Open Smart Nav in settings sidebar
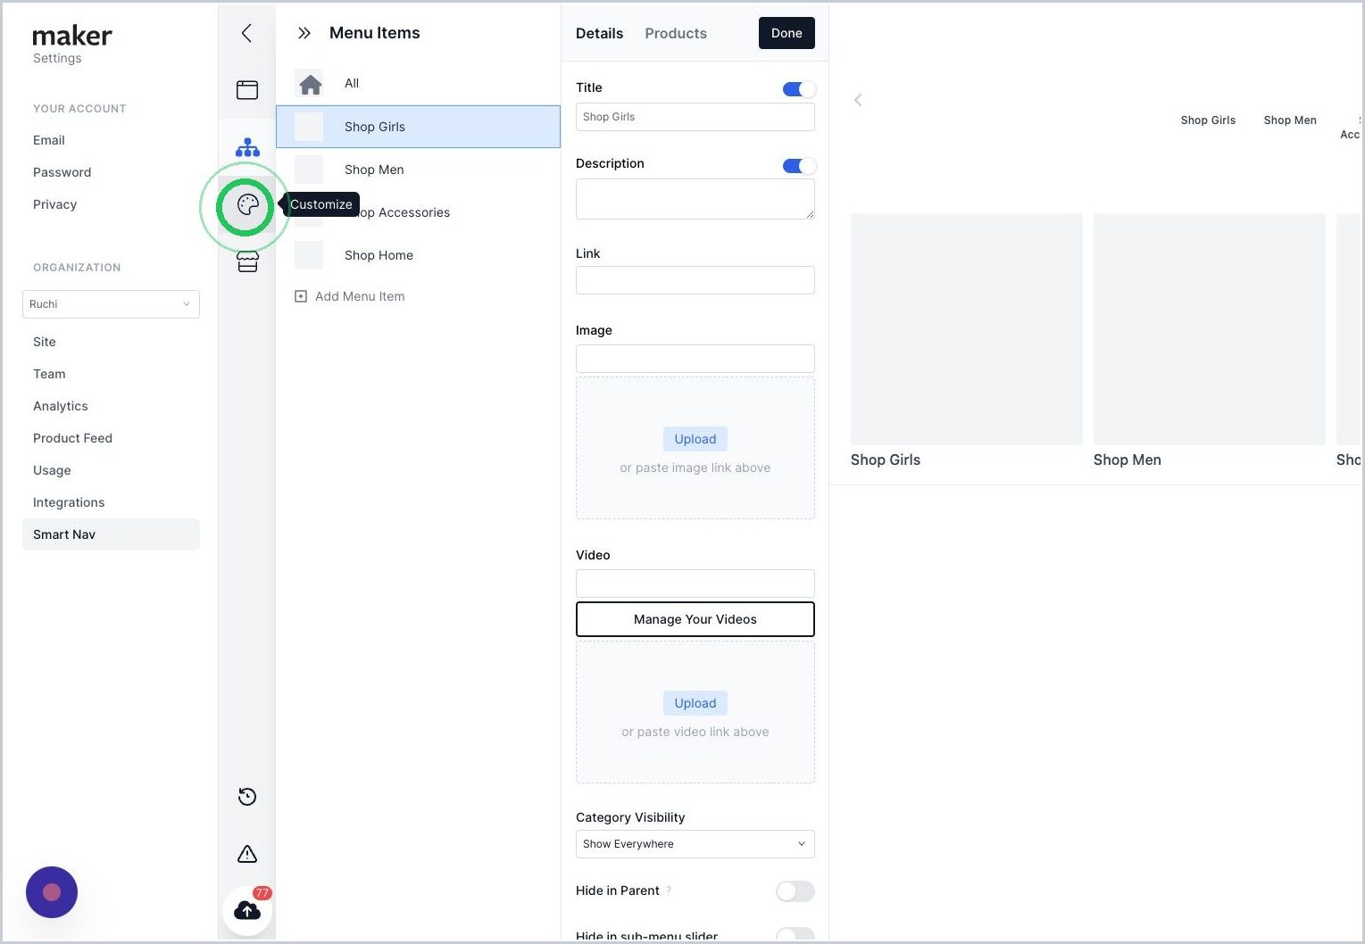This screenshot has height=944, width=1365. (111, 534)
